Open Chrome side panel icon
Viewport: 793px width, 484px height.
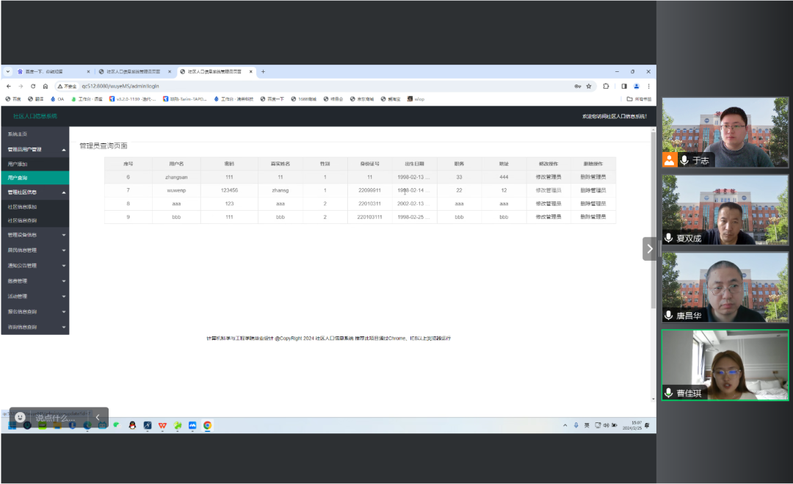pyautogui.click(x=624, y=86)
